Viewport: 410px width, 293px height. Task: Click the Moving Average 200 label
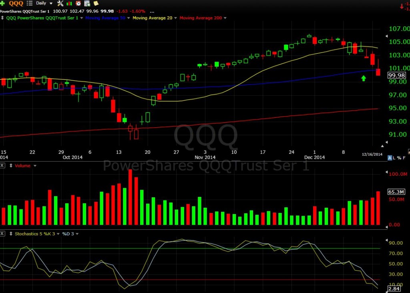(x=201, y=18)
